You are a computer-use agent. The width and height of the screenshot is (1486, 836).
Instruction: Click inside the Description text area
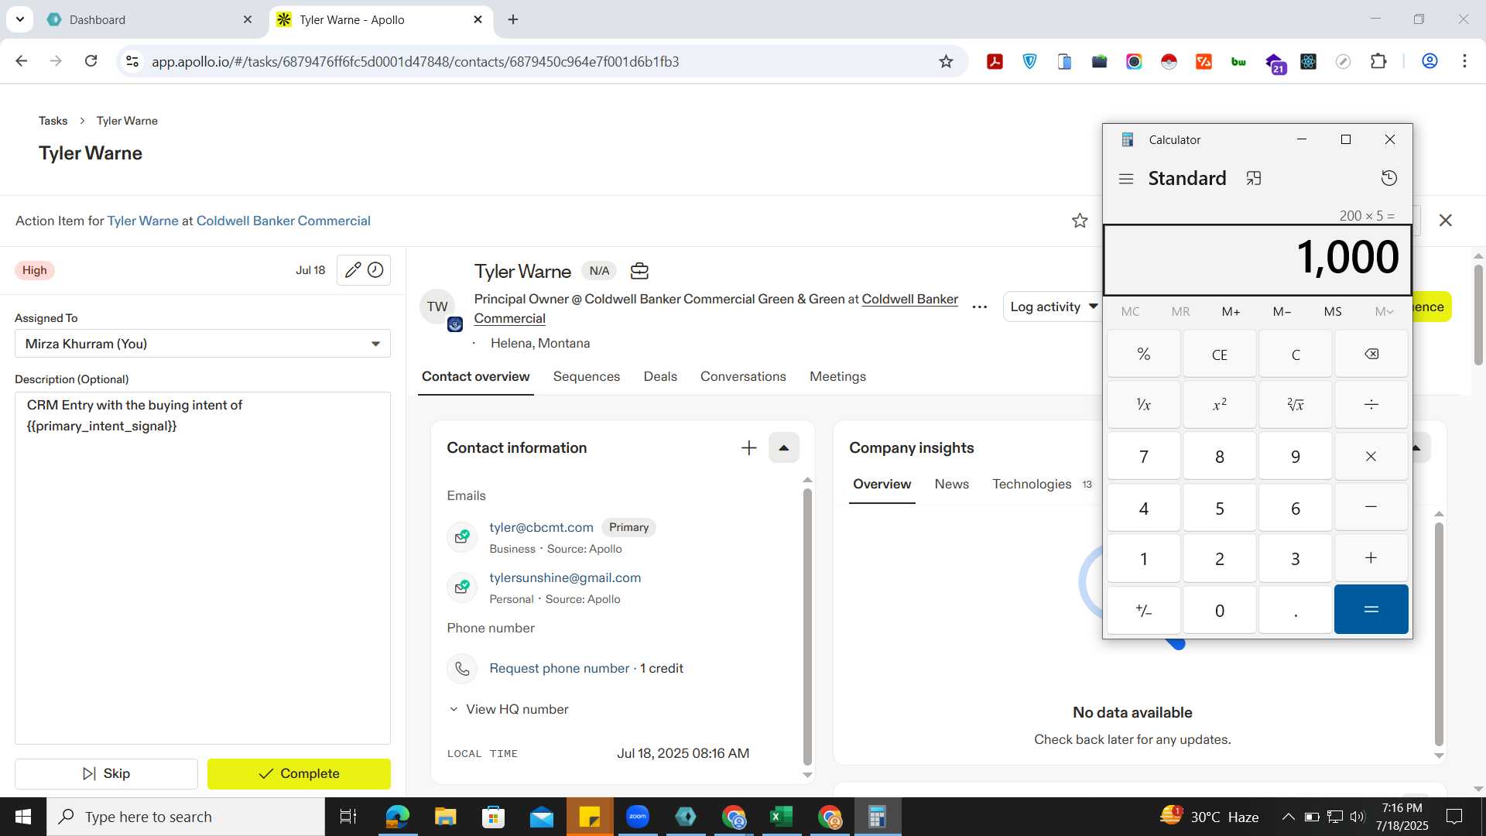tap(202, 569)
